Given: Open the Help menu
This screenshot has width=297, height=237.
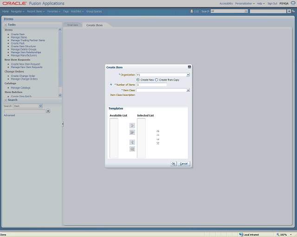Looking at the screenshot, I should pos(261,4).
